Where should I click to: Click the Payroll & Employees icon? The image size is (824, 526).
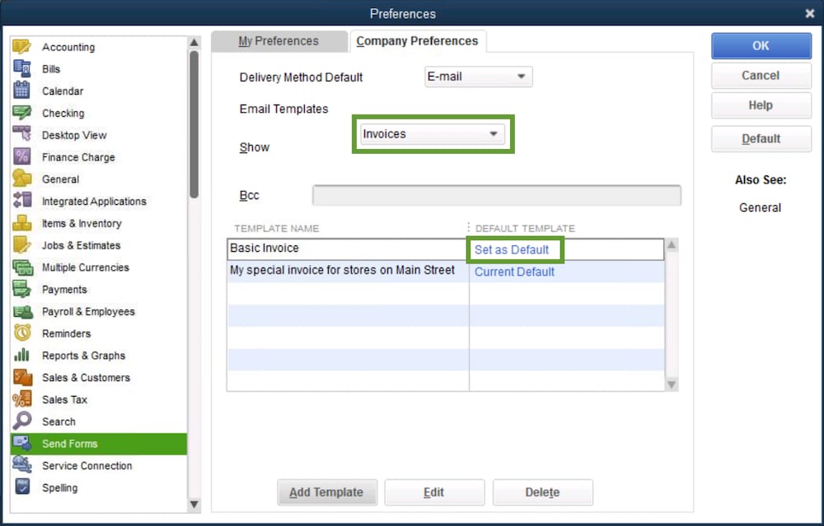[x=22, y=311]
